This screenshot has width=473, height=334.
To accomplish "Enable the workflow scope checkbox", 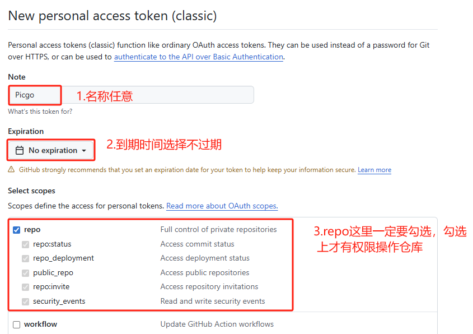I will 16,324.
